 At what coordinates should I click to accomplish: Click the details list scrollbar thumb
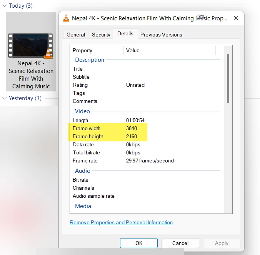[x=228, y=78]
